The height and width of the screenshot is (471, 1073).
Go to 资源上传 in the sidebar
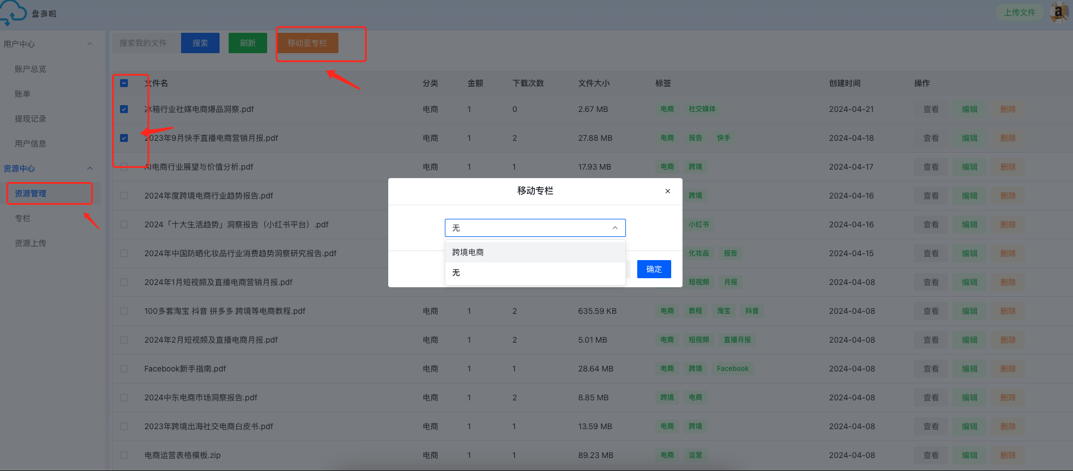pyautogui.click(x=31, y=243)
